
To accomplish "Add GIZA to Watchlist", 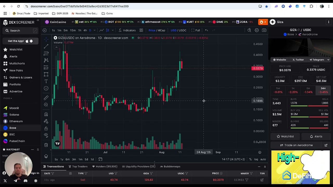I will click(285, 136).
